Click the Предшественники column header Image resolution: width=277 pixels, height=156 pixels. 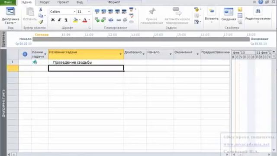216,54
